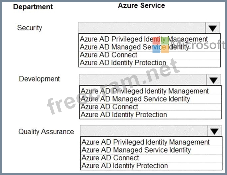The width and height of the screenshot is (227, 175).
Task: Expand the Security department dropdown arrow
Action: tap(213, 28)
